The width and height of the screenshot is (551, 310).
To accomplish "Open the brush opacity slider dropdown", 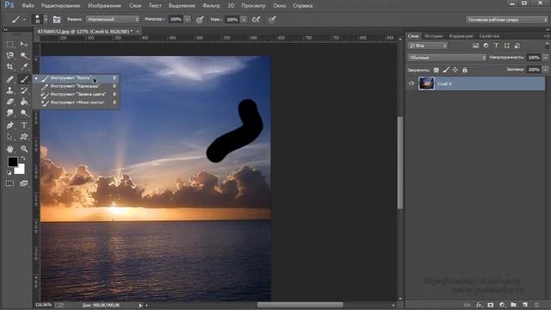I will [188, 20].
